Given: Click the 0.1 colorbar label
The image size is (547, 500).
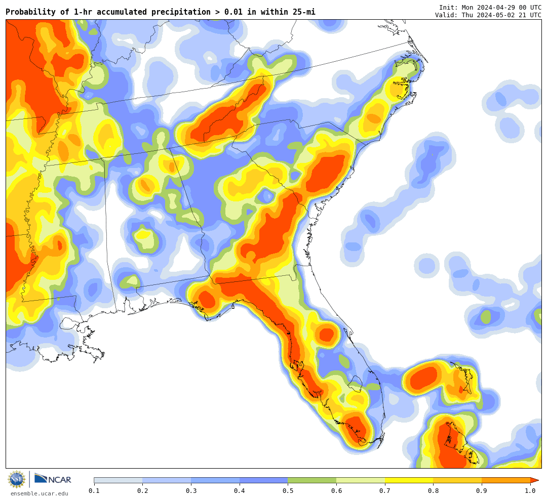Looking at the screenshot, I should (x=94, y=490).
